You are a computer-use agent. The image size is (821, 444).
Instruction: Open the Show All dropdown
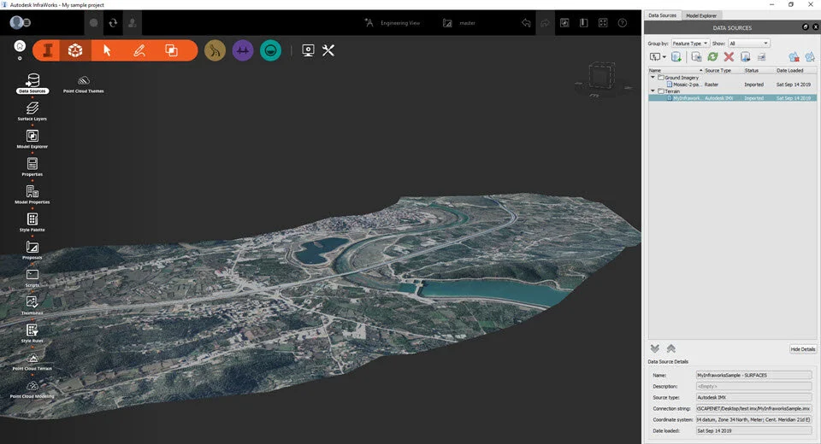tap(749, 44)
